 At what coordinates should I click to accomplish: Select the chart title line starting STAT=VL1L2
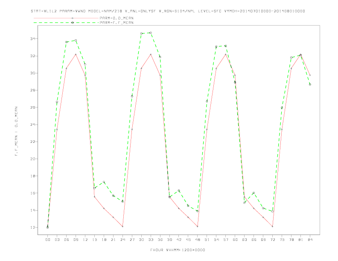point(168,11)
